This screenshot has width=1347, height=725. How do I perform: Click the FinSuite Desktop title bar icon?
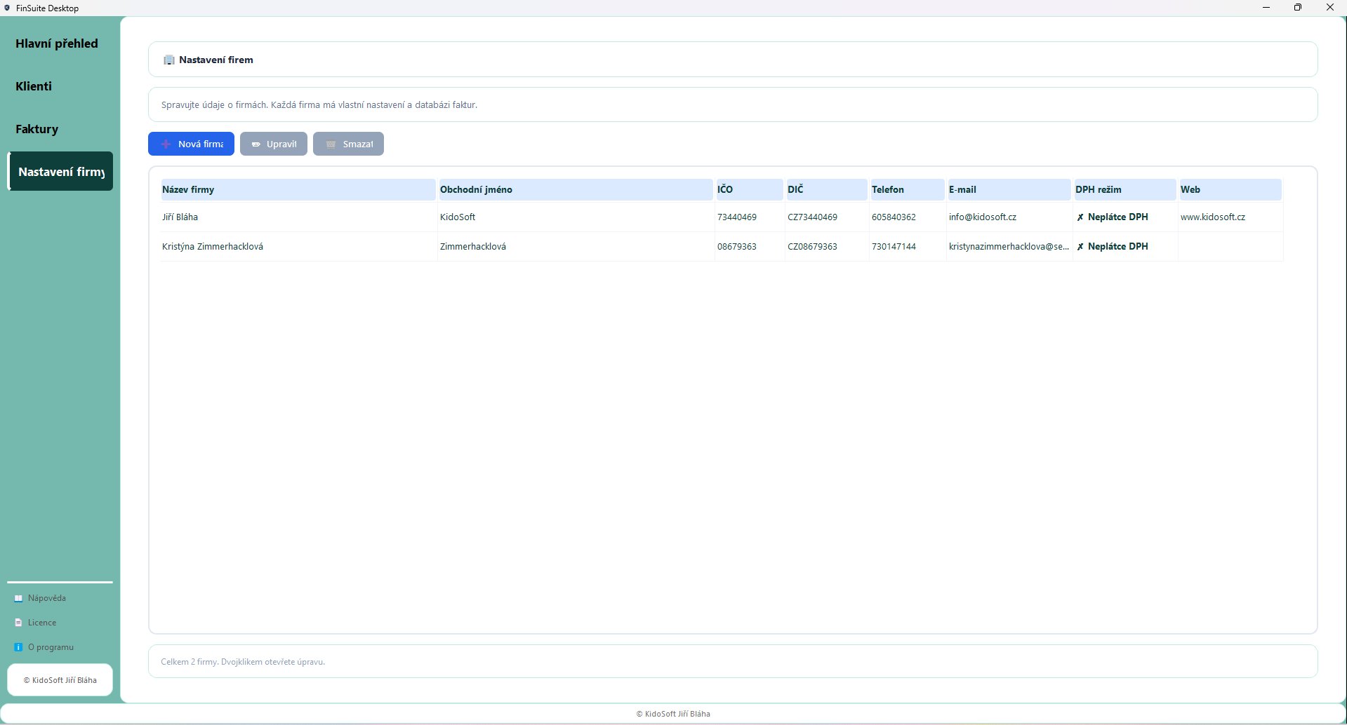point(7,8)
